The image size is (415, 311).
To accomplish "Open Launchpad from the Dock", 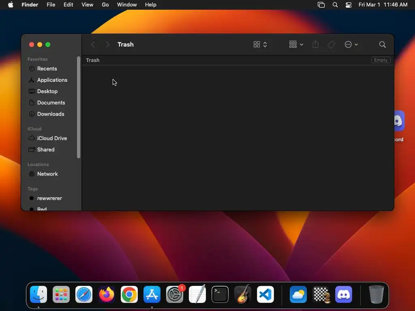I will click(61, 294).
